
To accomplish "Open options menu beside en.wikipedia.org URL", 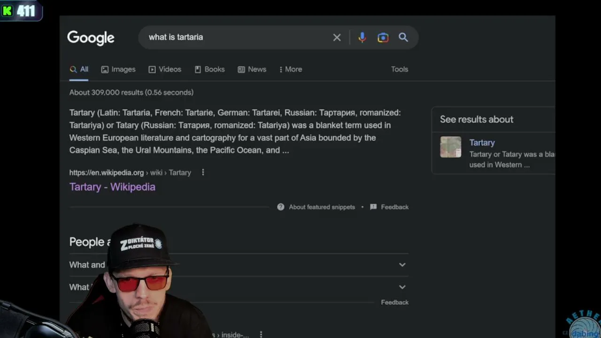I will [203, 172].
